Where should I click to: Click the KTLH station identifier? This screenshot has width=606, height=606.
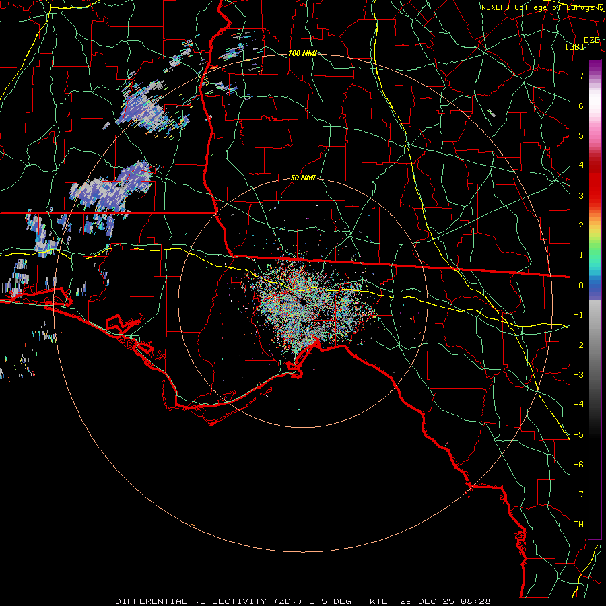click(382, 601)
